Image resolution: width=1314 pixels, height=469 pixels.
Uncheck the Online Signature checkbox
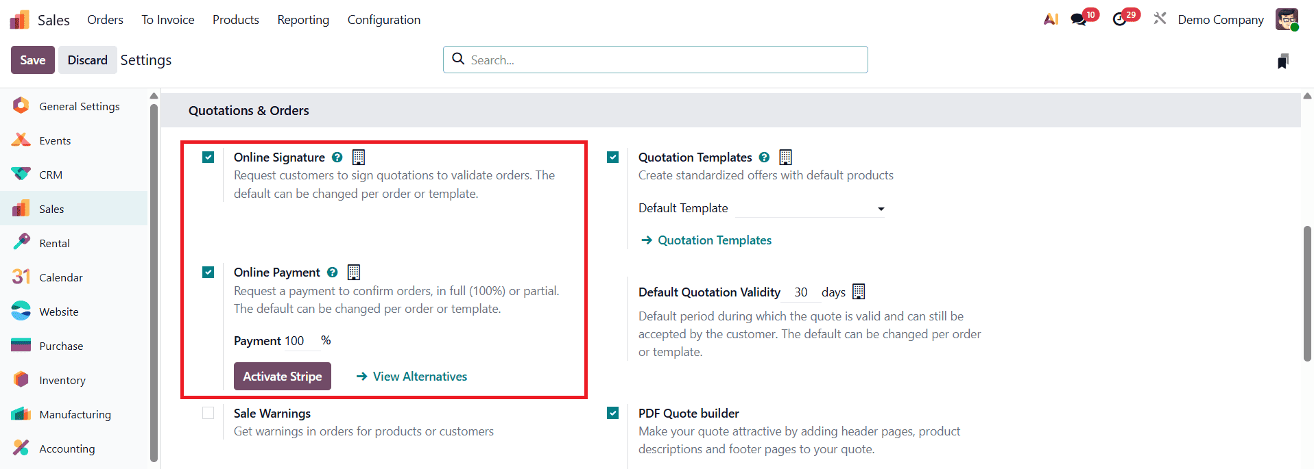(208, 157)
